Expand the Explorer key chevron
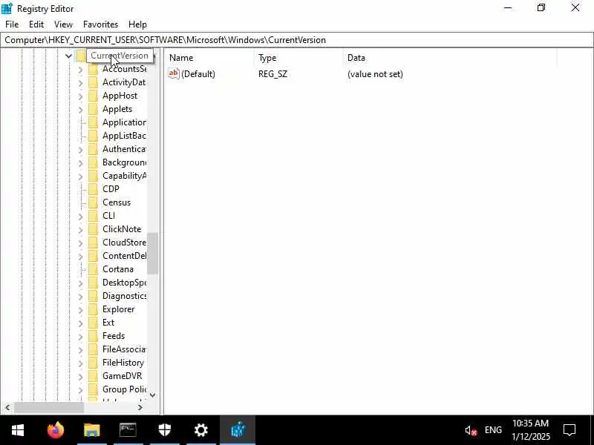This screenshot has height=445, width=594. click(80, 310)
